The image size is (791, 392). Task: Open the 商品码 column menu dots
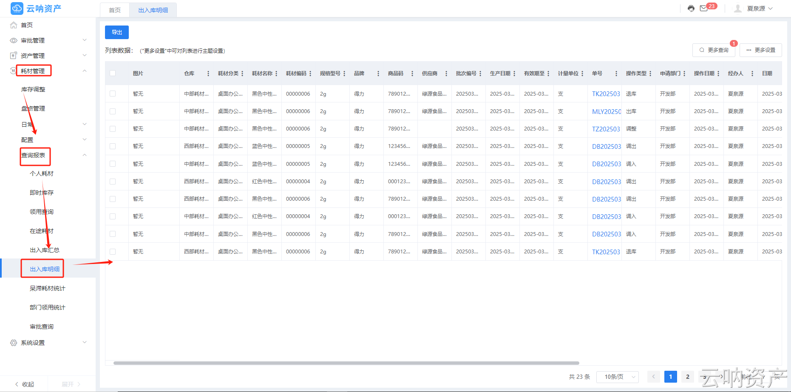click(412, 74)
